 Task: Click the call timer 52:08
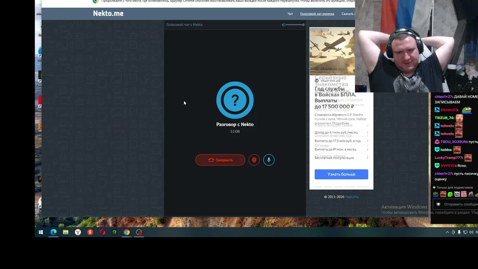(x=235, y=132)
